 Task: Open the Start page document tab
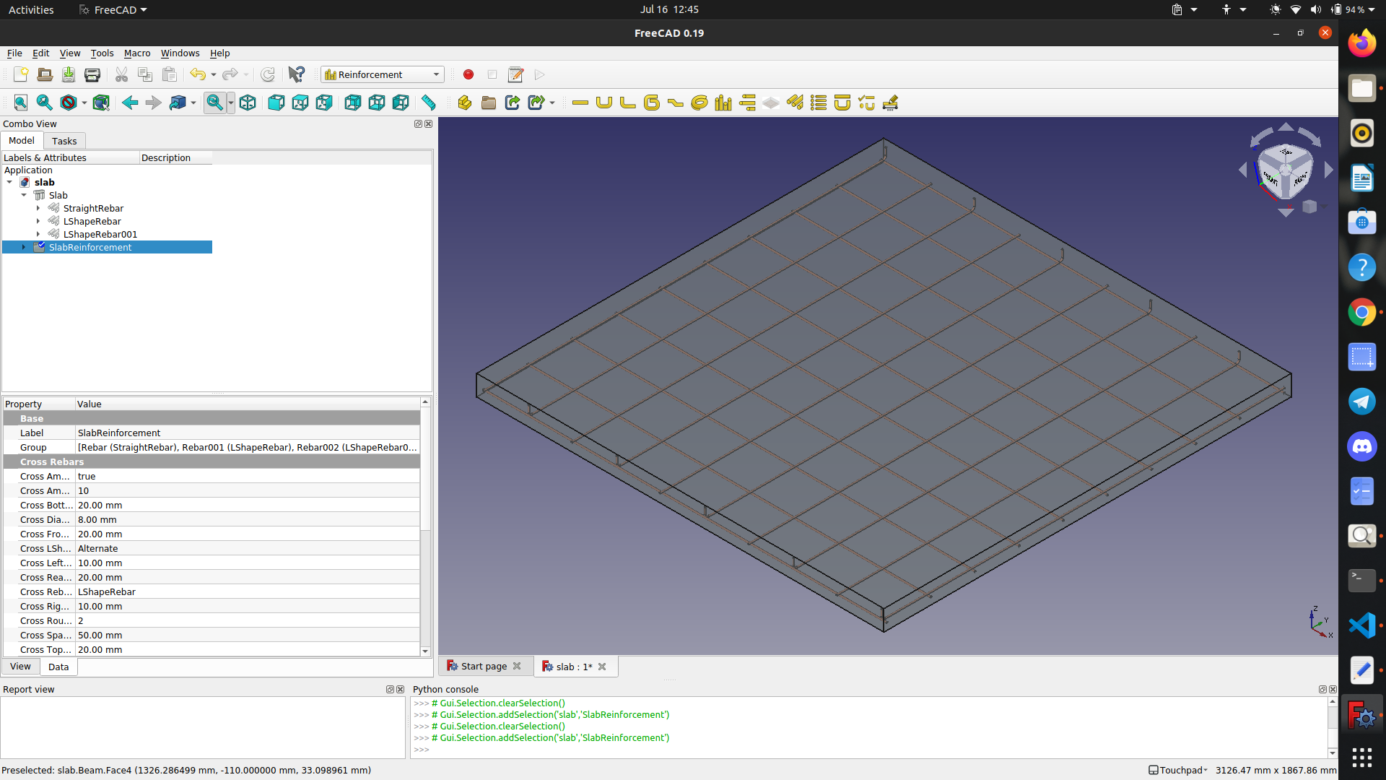[483, 667]
